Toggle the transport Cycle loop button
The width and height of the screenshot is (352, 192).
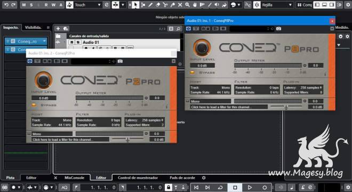[220, 187]
